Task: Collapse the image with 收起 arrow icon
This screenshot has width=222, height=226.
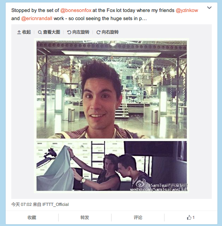Action: pos(19,32)
